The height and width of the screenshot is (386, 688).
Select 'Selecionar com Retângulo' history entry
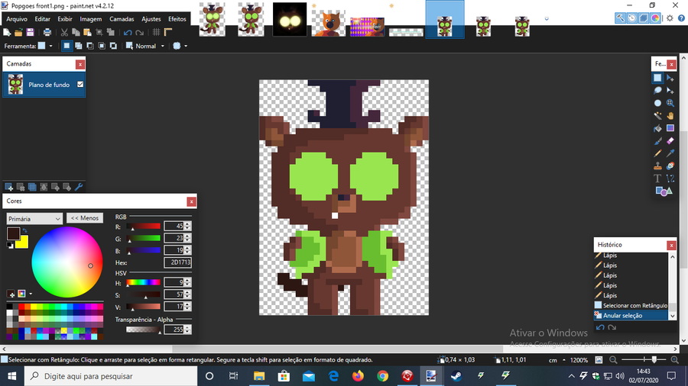coord(631,305)
